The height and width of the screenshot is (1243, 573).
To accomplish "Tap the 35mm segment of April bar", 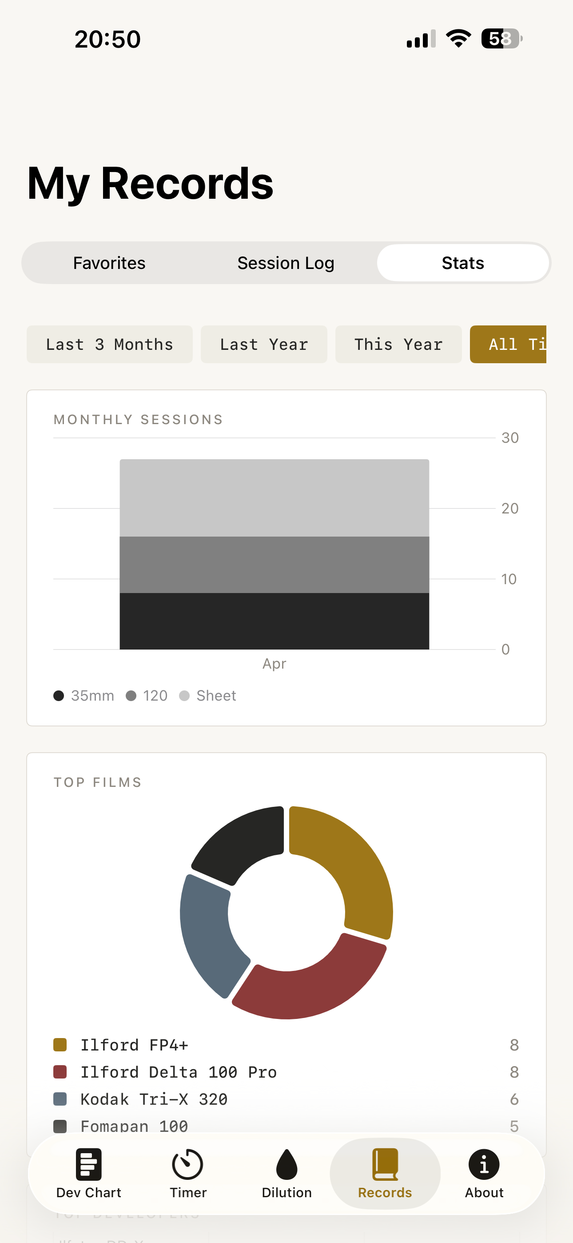I will tap(275, 621).
